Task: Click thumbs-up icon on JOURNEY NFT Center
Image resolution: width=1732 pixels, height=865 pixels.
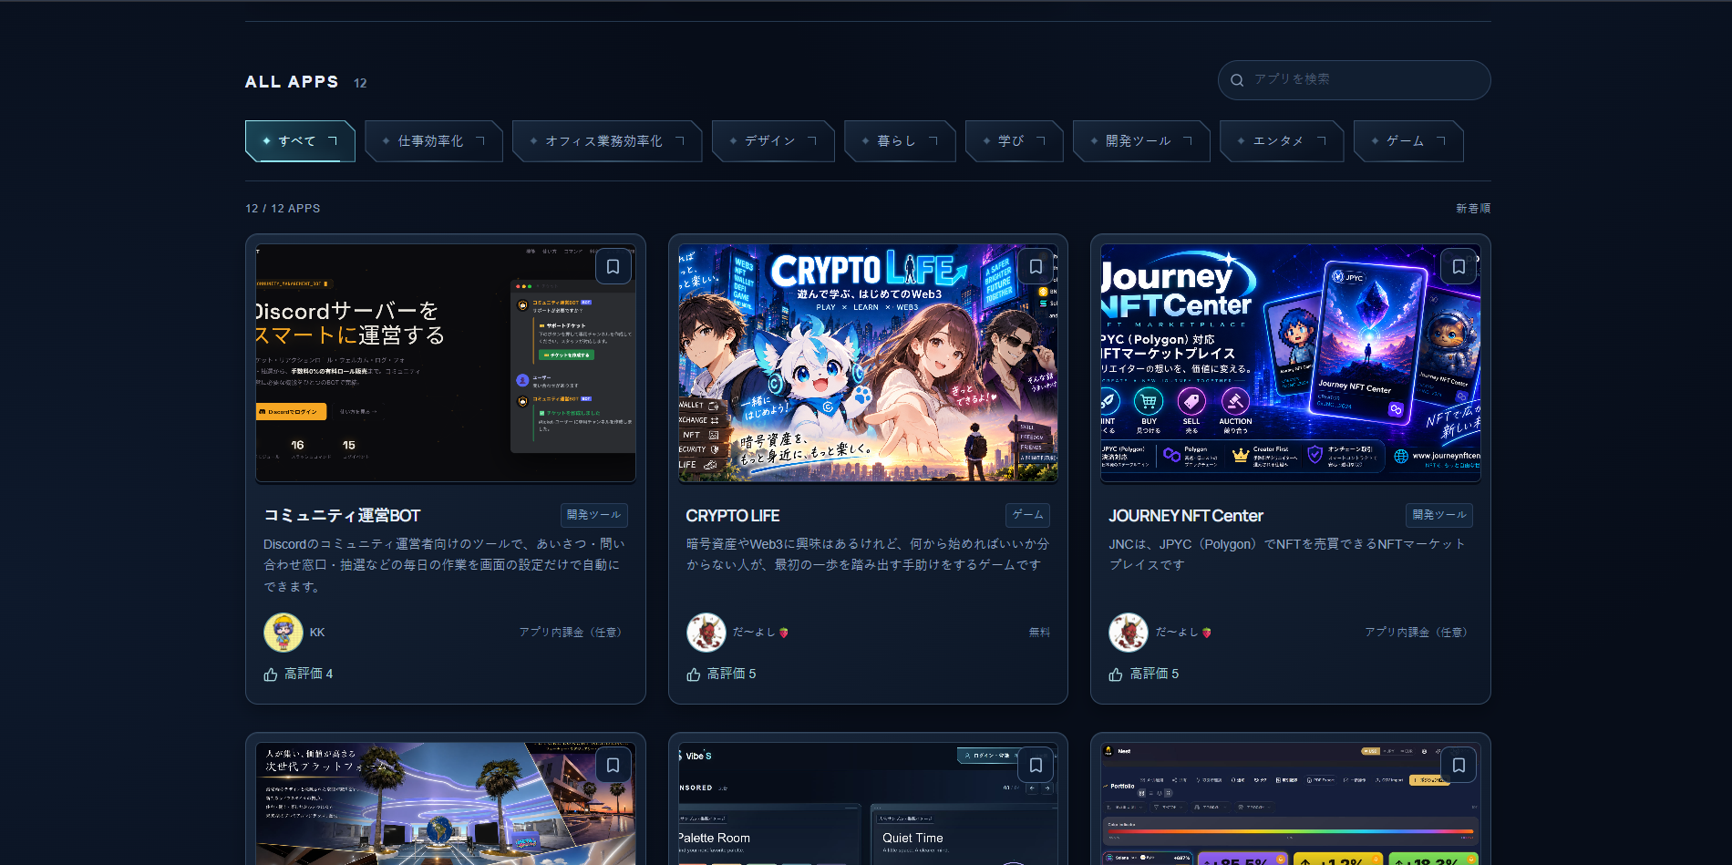Action: coord(1116,674)
